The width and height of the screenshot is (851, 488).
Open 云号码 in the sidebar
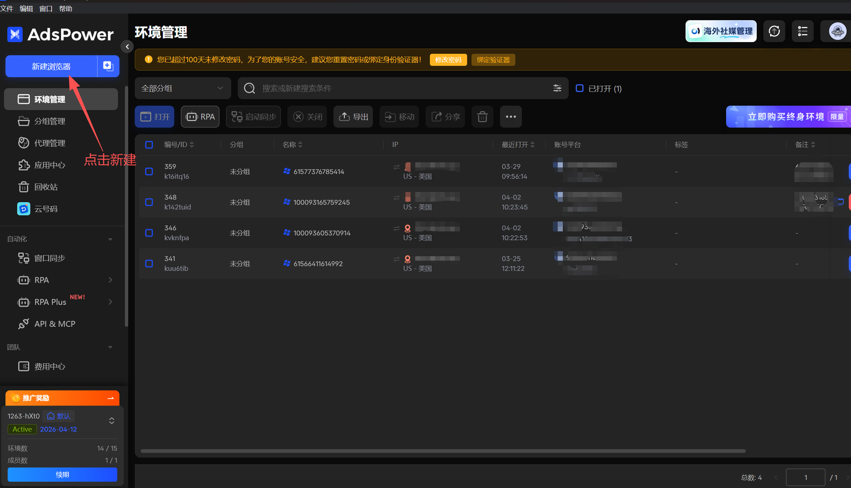click(x=61, y=209)
